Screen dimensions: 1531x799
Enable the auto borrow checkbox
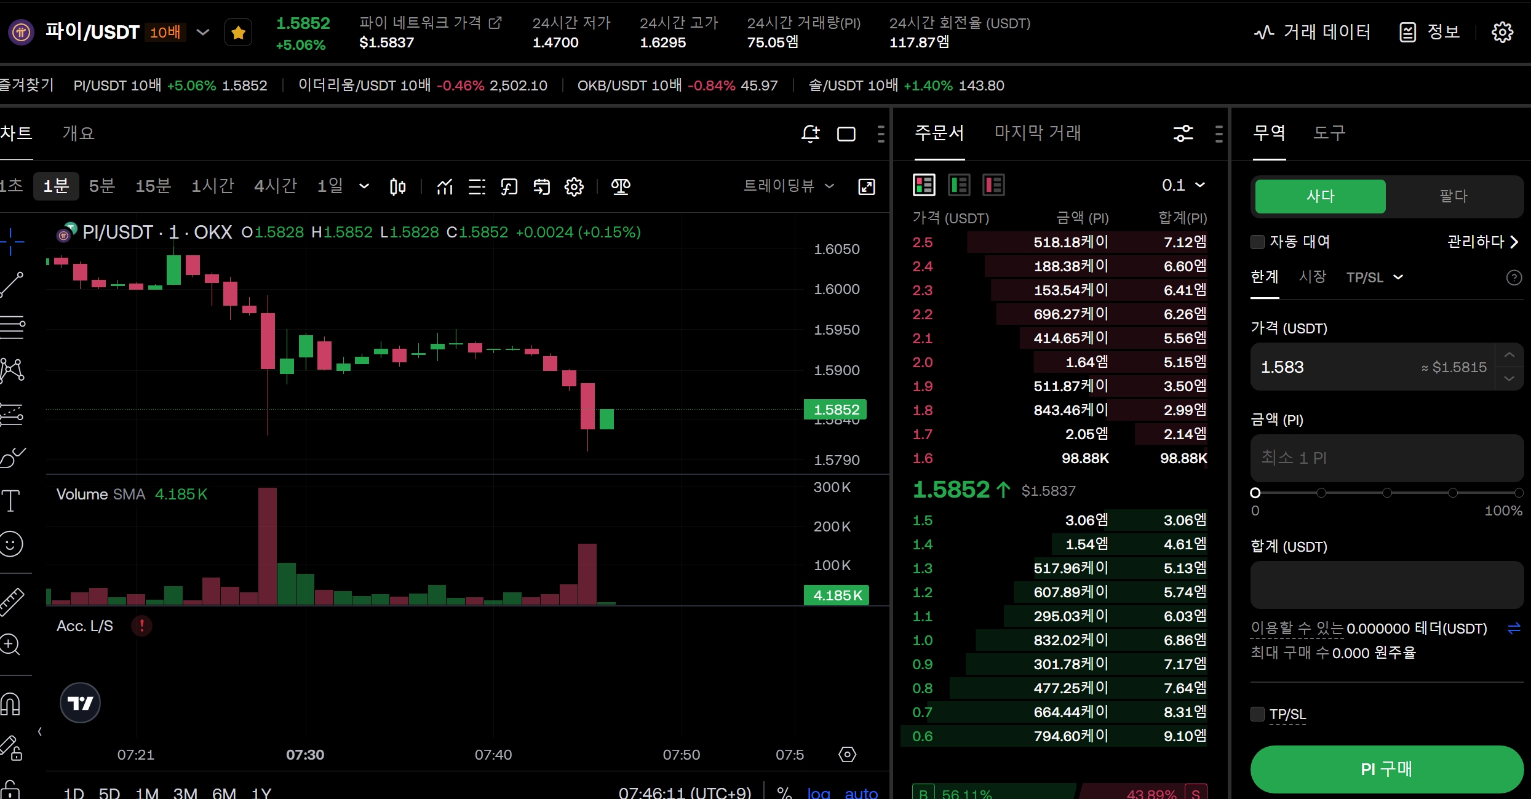1258,242
